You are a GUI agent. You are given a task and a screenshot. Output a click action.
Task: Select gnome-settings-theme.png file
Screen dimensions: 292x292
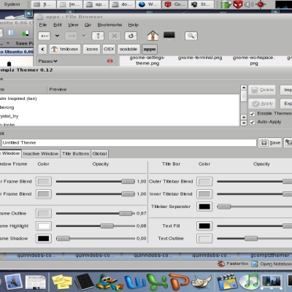click(x=147, y=61)
